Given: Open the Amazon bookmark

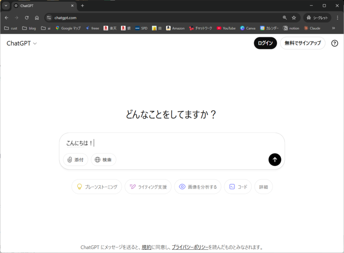Looking at the screenshot, I should tap(175, 28).
